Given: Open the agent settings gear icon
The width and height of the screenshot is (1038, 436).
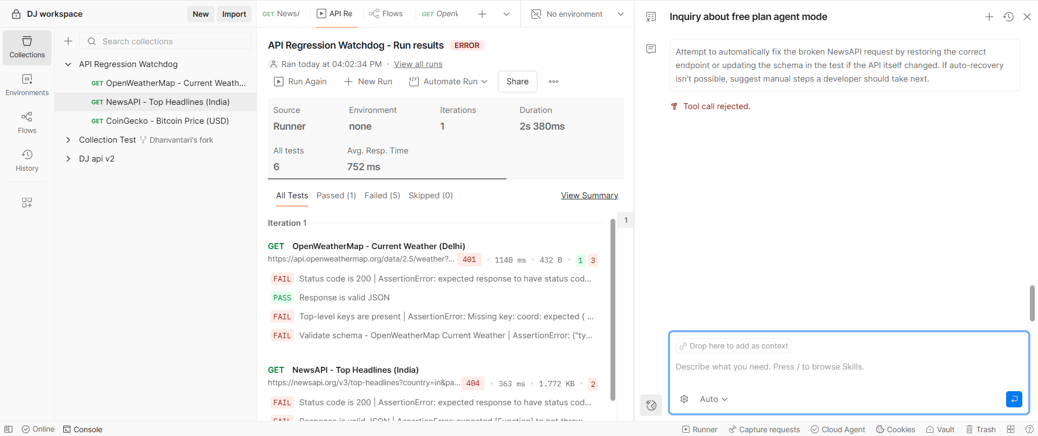Looking at the screenshot, I should (x=685, y=399).
